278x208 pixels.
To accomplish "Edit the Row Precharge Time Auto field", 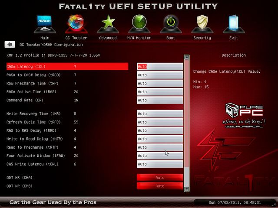I will pos(160,83).
